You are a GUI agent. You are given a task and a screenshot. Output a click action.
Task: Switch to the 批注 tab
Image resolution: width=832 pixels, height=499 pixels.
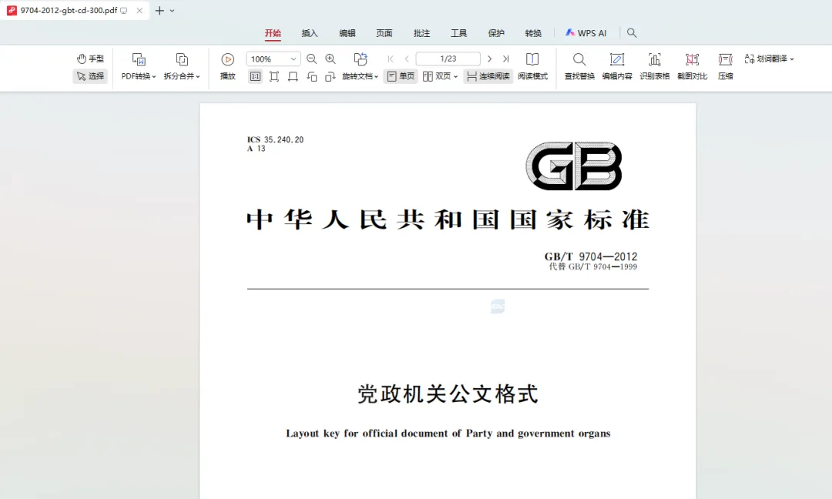coord(422,33)
